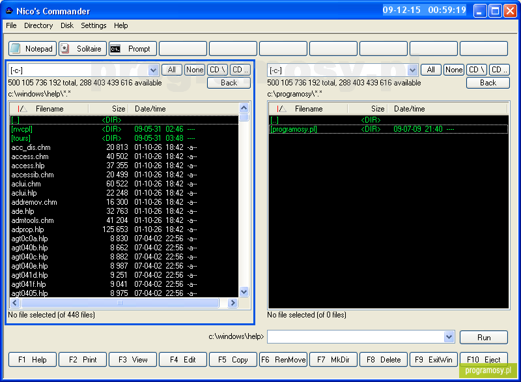Click the left panel CD \ button

(218, 70)
